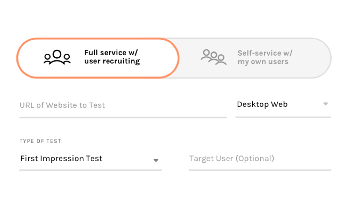The image size is (355, 217).
Task: Click the gray users icon for Self-service
Action: [213, 57]
